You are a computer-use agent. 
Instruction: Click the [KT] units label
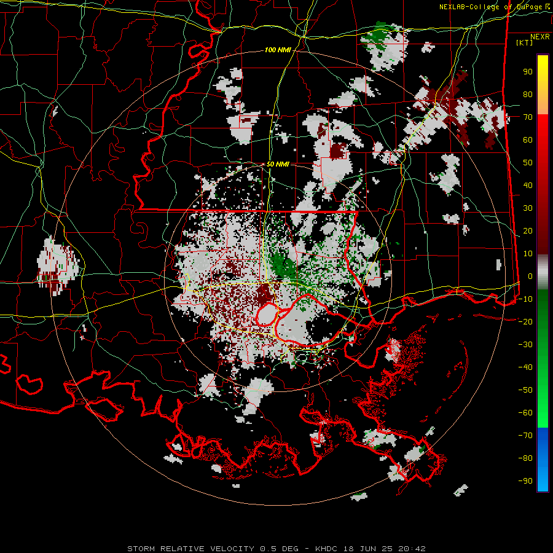[525, 42]
